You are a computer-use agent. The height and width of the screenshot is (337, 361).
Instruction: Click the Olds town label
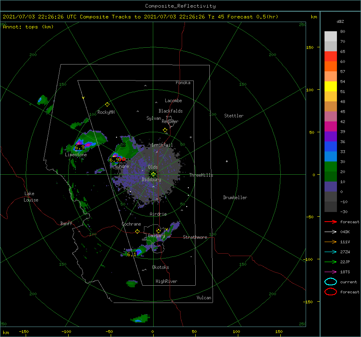pyautogui.click(x=153, y=167)
